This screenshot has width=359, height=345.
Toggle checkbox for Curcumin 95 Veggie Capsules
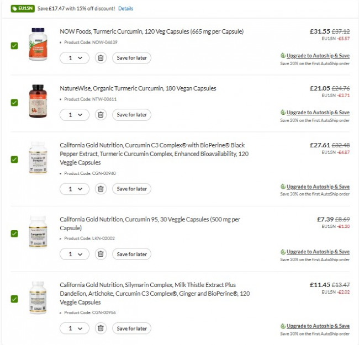14,233
